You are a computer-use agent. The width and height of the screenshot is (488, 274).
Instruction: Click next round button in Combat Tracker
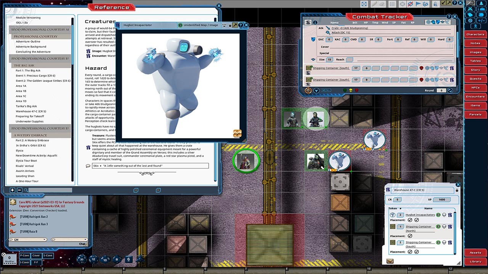pos(450,91)
